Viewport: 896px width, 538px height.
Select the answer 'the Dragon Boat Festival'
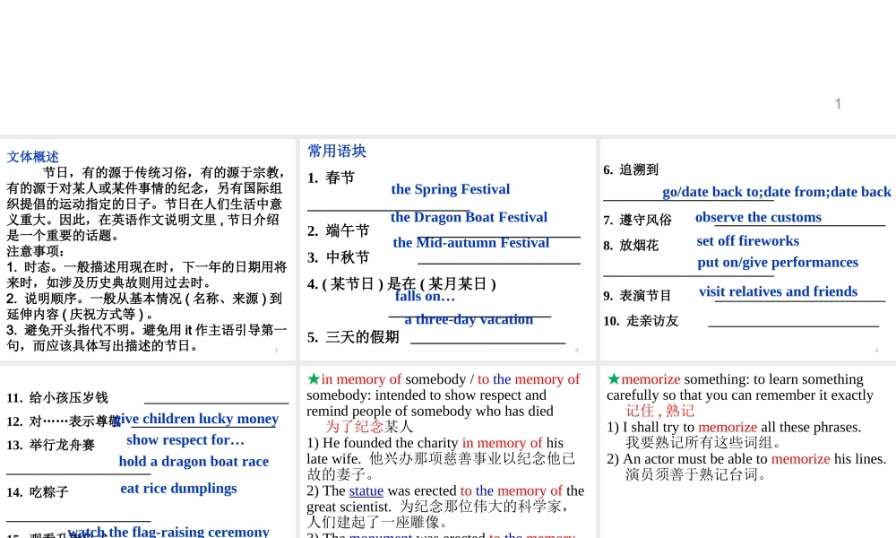[469, 217]
